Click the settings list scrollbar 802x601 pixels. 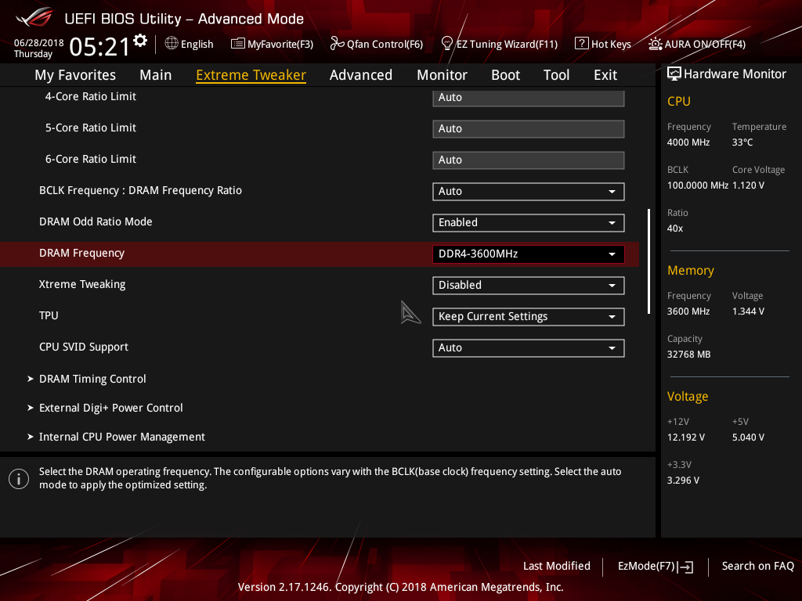click(x=648, y=261)
